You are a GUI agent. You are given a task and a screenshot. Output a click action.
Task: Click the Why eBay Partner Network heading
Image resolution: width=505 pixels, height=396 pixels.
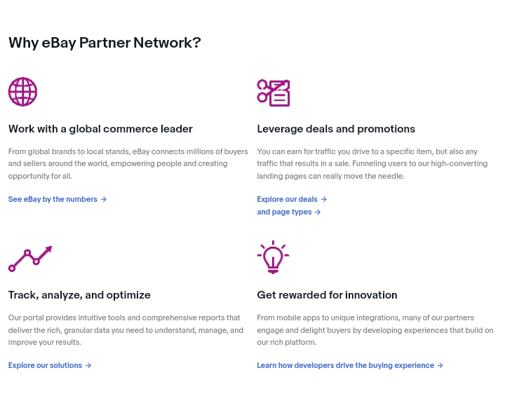(105, 43)
